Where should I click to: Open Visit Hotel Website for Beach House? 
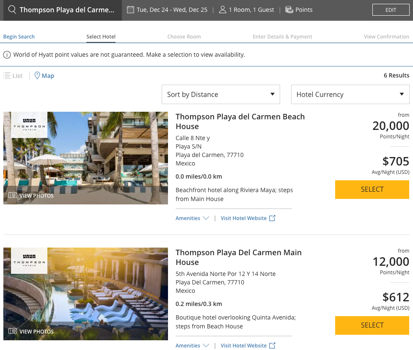click(x=244, y=218)
